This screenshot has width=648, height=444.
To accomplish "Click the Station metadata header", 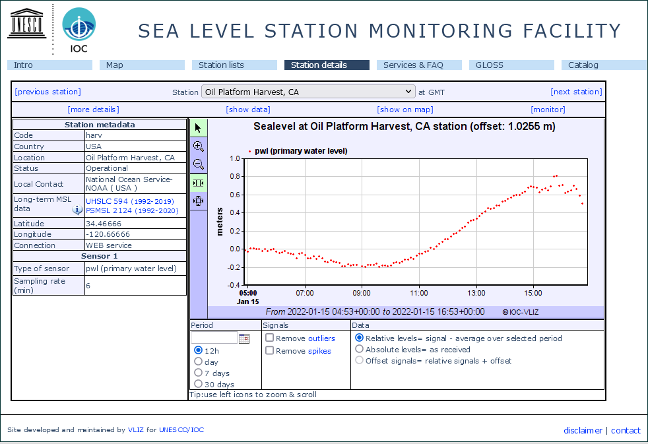I will (100, 124).
